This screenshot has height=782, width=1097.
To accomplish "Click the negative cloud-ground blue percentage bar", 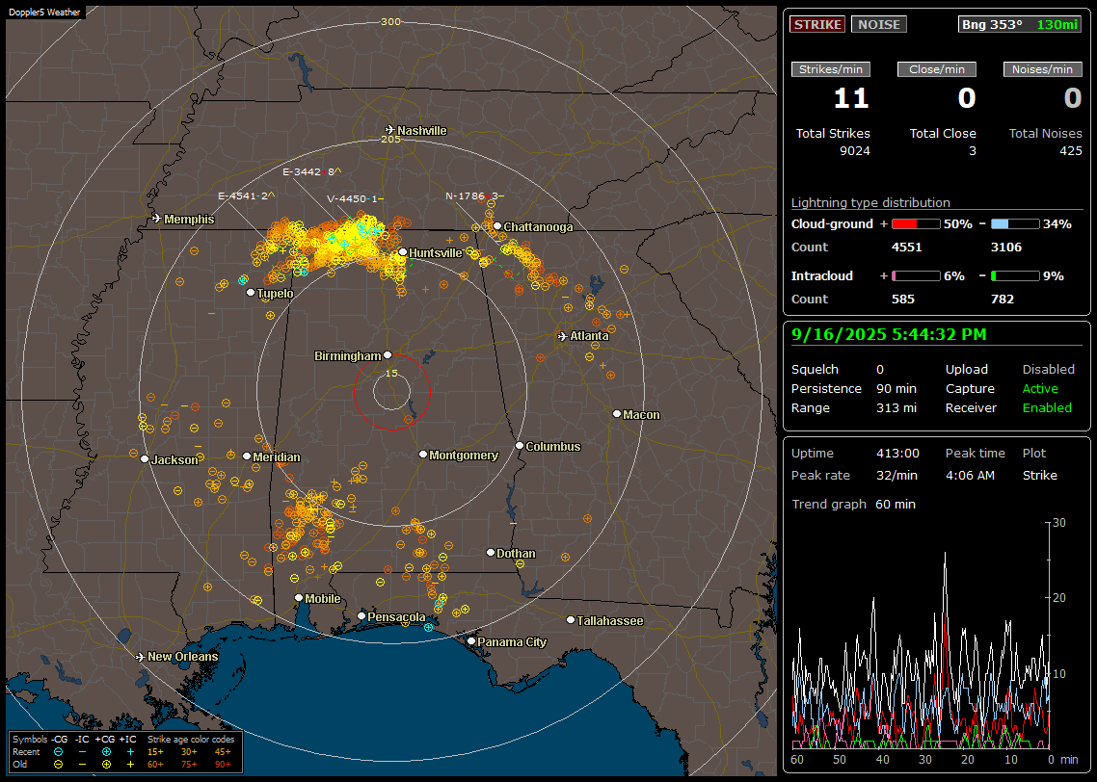I will pos(1015,224).
